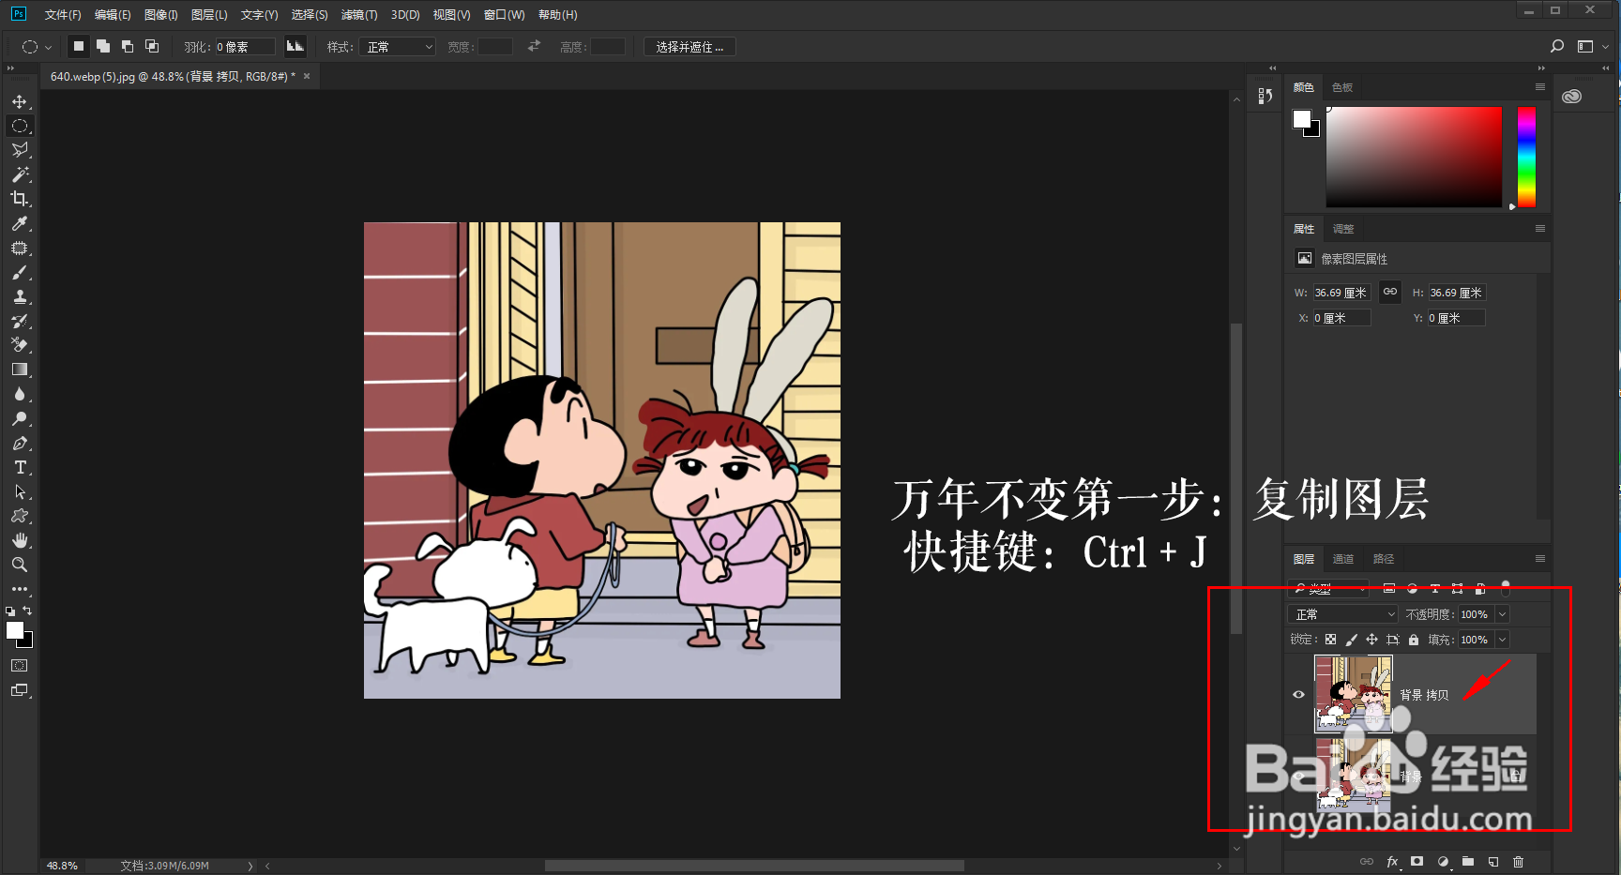Choose New Selection mode
The height and width of the screenshot is (875, 1621).
click(79, 46)
